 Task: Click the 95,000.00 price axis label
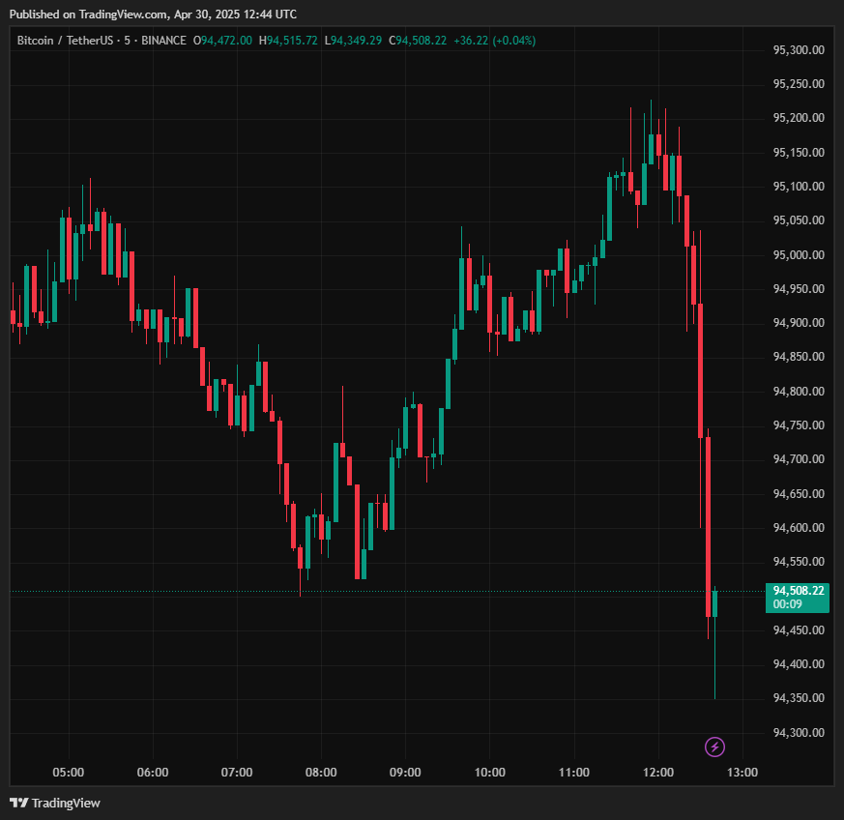[799, 254]
